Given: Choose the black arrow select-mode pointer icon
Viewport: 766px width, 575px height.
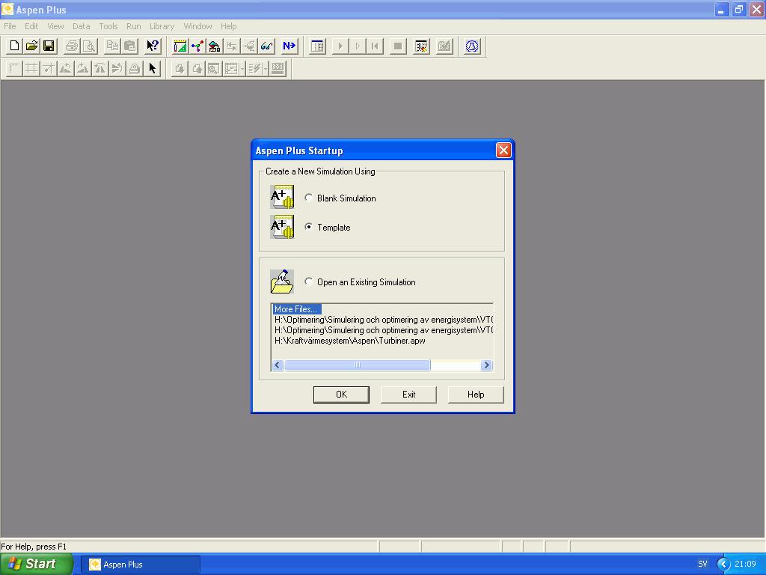Looking at the screenshot, I should pyautogui.click(x=153, y=68).
